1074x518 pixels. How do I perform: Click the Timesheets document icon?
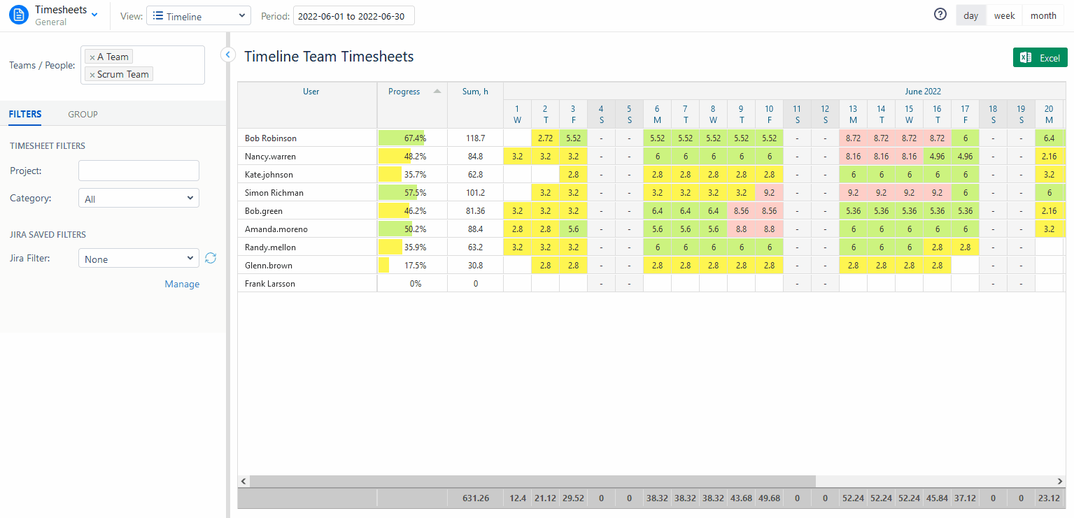coord(19,15)
